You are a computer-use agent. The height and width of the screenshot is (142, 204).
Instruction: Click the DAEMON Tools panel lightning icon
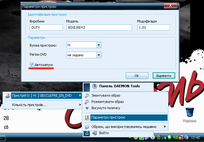click(95, 86)
